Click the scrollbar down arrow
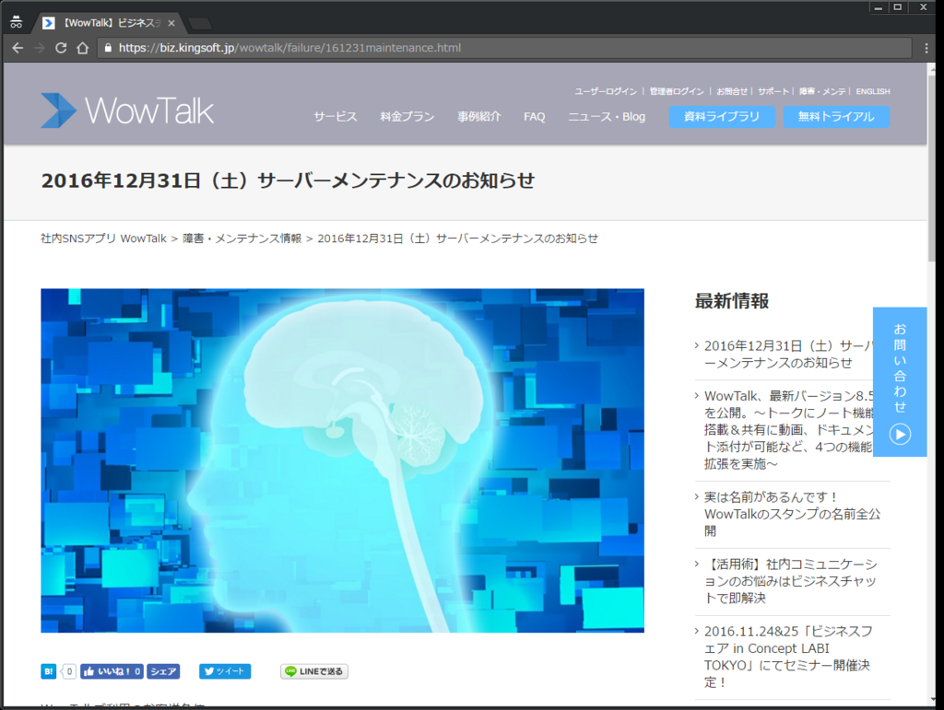Viewport: 944px width, 710px height. [x=932, y=699]
